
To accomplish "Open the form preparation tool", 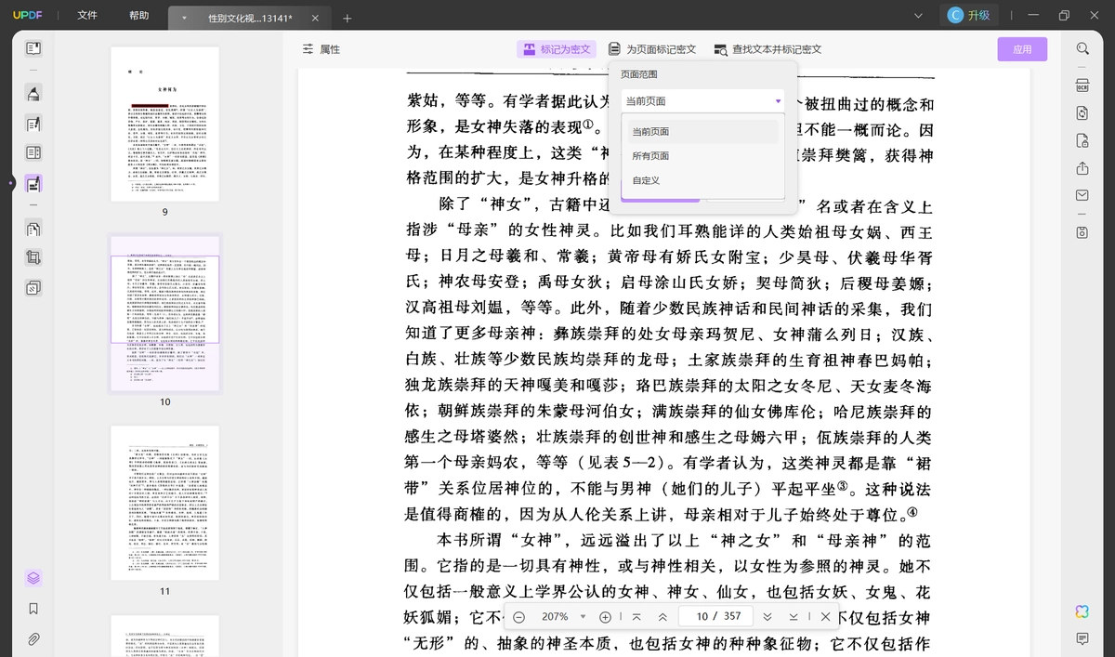I will (x=33, y=153).
